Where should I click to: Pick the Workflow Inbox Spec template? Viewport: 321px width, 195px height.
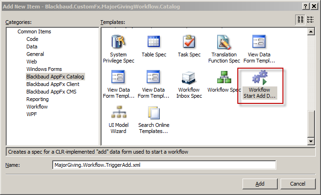click(x=189, y=85)
